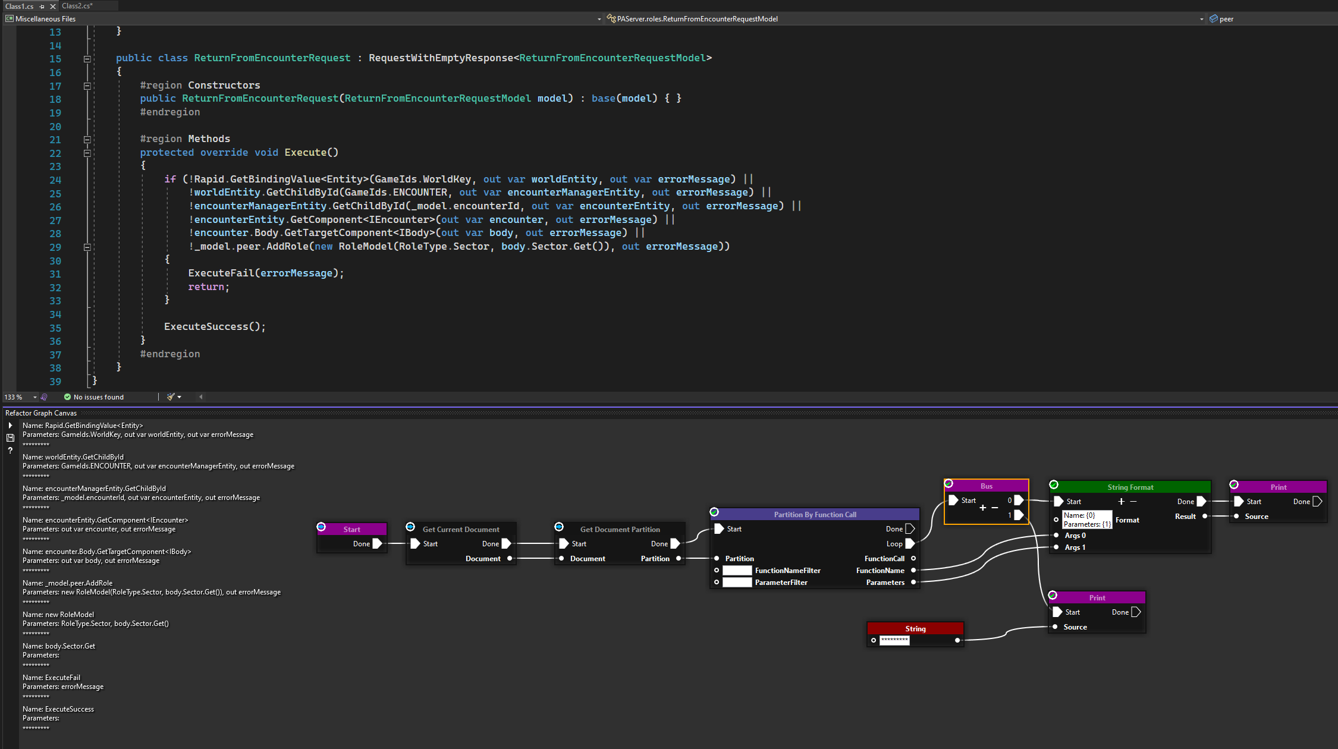Select the Partition By Function Call node header

(815, 514)
